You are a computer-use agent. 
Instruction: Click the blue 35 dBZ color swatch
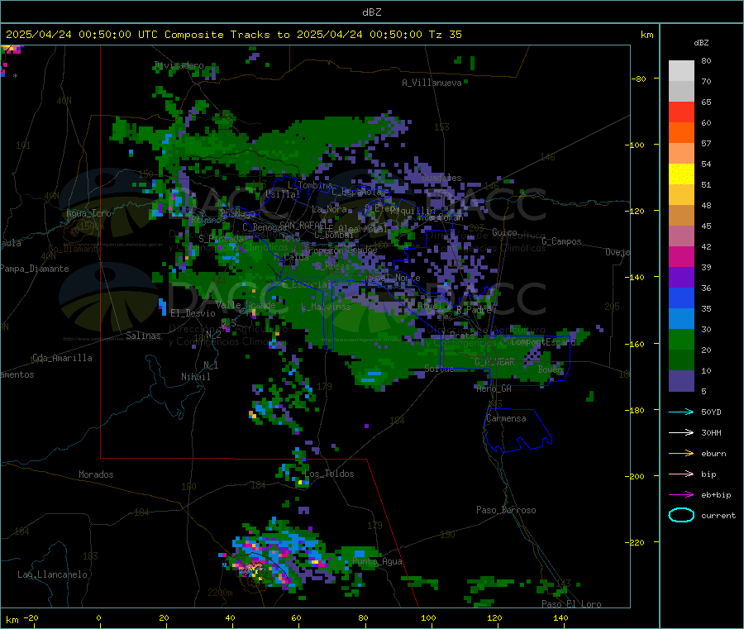point(681,298)
